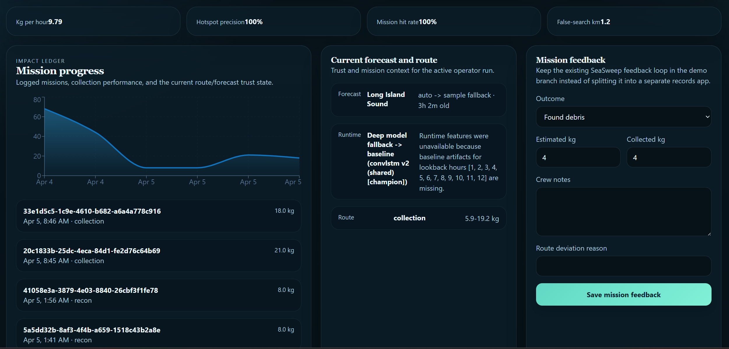
Task: Open mission 5a5dd32b recon entry
Action: pos(158,334)
